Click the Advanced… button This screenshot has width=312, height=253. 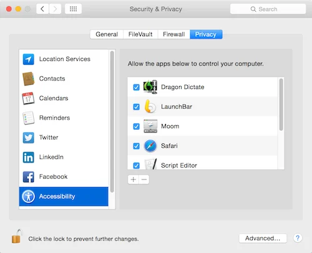[263, 238]
